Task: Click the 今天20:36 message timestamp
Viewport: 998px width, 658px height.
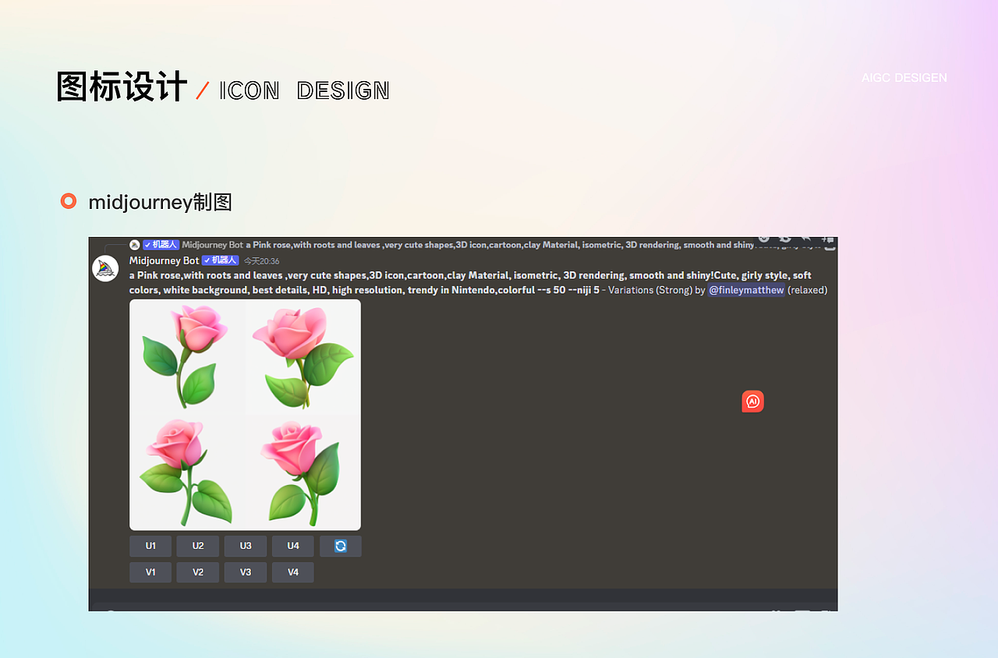Action: [261, 261]
